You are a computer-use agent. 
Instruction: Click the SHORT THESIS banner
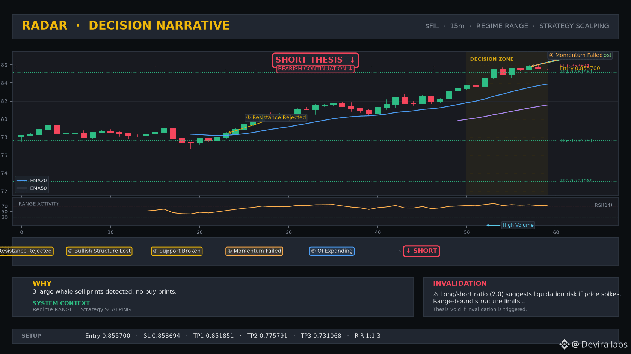(315, 60)
